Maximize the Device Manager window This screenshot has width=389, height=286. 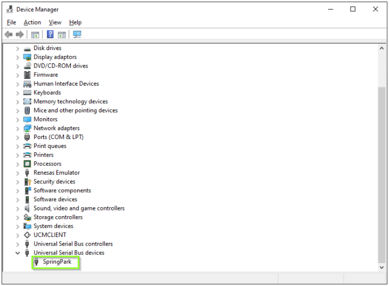(x=353, y=9)
